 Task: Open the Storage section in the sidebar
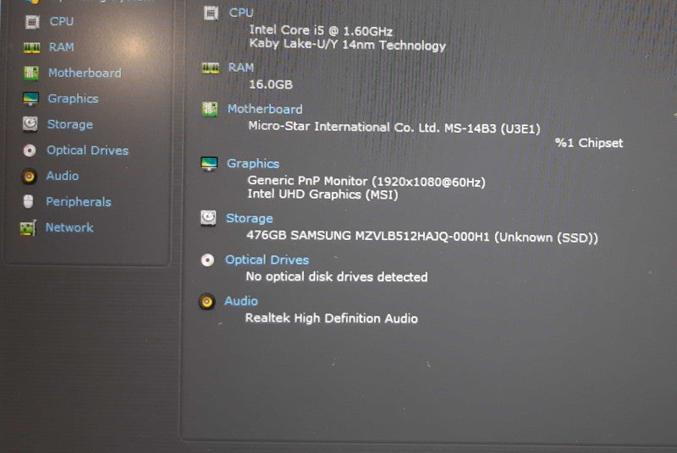coord(70,124)
